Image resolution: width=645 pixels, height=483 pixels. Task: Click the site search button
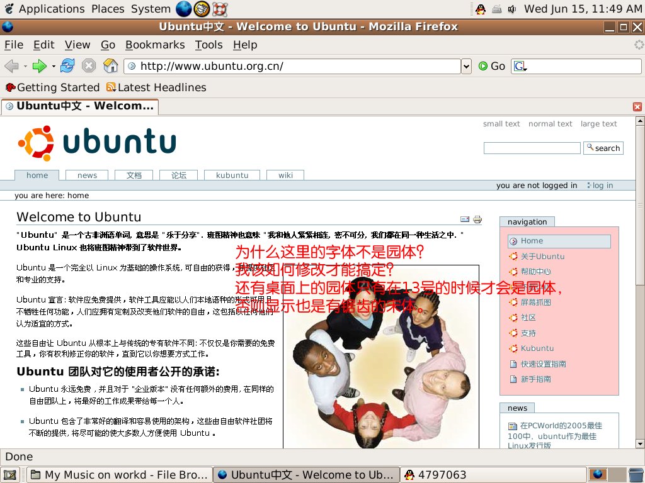[x=603, y=148]
